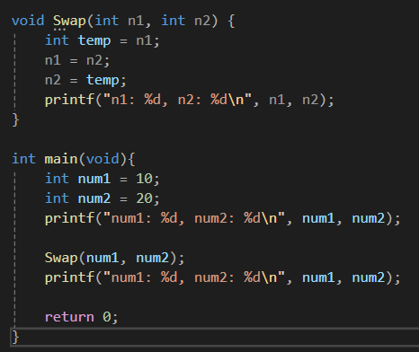Click the 'num1' argument in Swap(num1, num2)
Screen dimensions: 419x352
click(103, 258)
